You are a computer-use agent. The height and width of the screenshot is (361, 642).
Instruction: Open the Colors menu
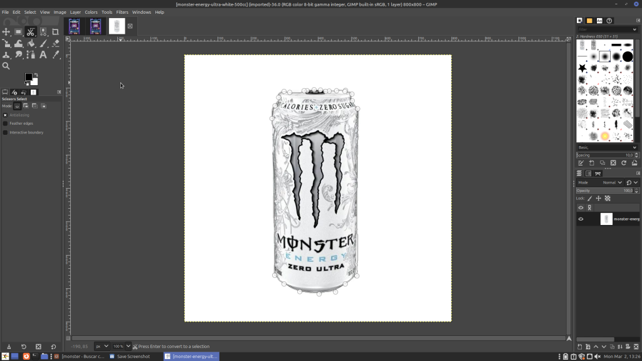91,12
